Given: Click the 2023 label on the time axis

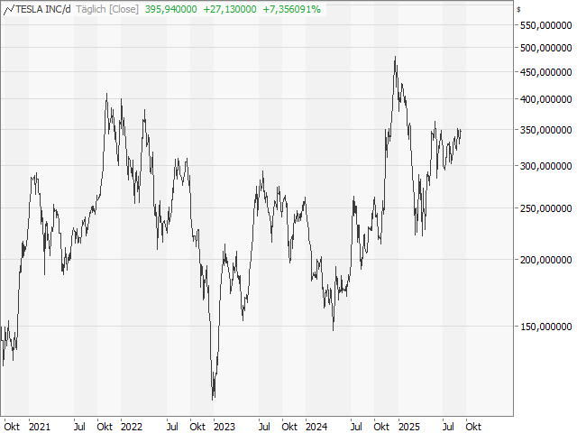Looking at the screenshot, I should coord(224,427).
